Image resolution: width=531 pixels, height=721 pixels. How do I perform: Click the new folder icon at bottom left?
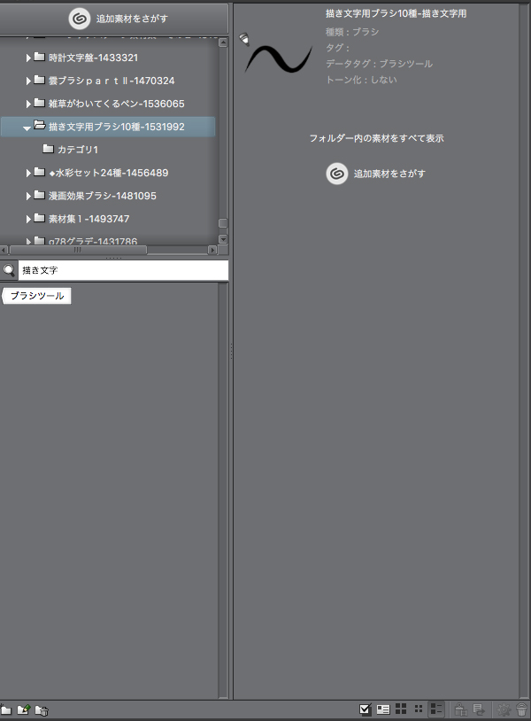[x=5, y=710]
